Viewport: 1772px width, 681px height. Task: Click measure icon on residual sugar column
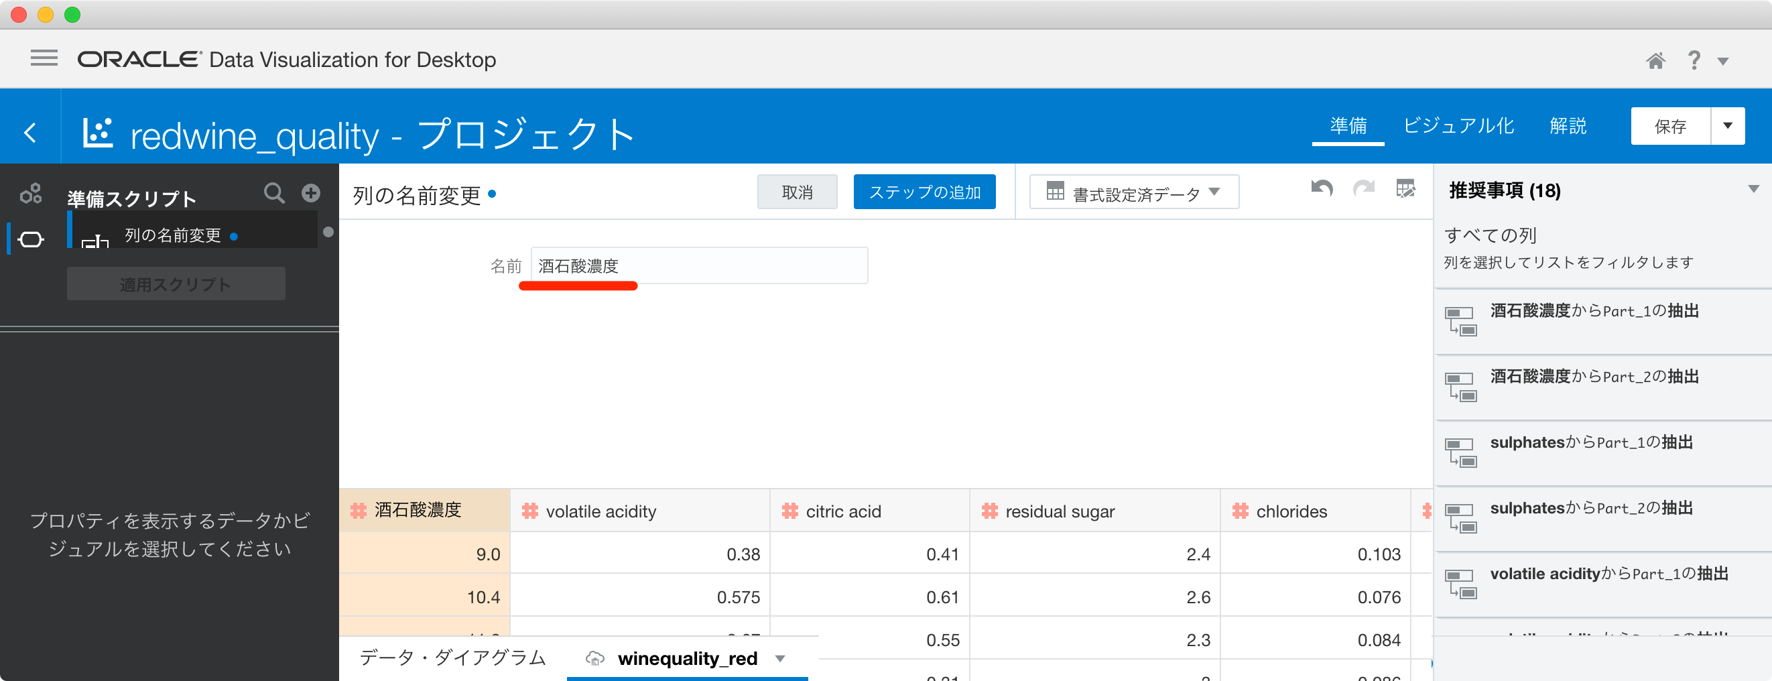click(989, 510)
